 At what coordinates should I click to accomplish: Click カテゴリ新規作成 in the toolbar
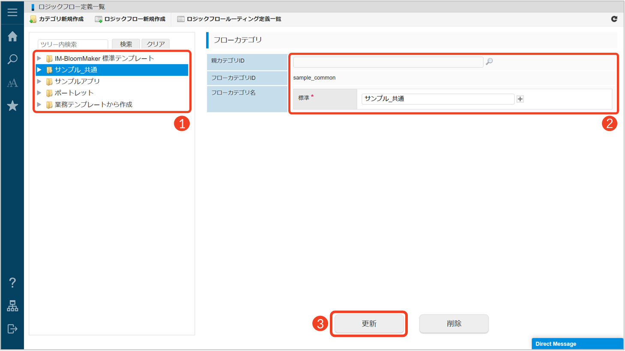(57, 19)
